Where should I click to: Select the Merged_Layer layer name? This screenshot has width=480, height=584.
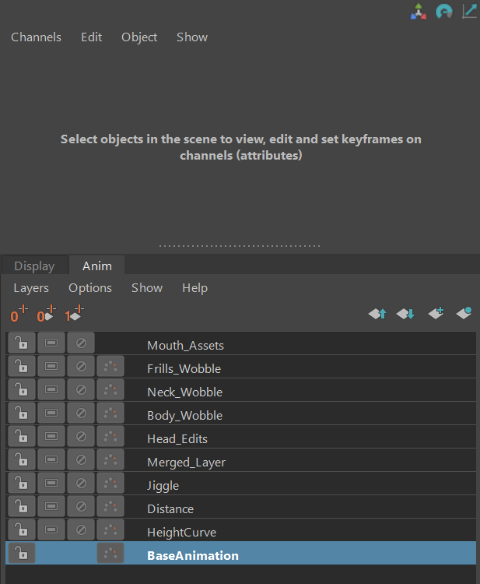click(186, 463)
